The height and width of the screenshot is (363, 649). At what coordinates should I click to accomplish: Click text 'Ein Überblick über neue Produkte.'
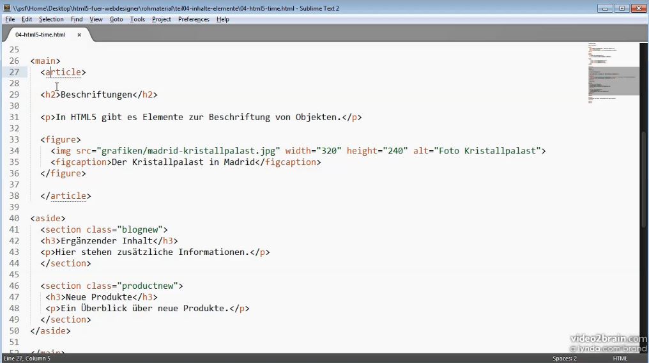click(145, 309)
